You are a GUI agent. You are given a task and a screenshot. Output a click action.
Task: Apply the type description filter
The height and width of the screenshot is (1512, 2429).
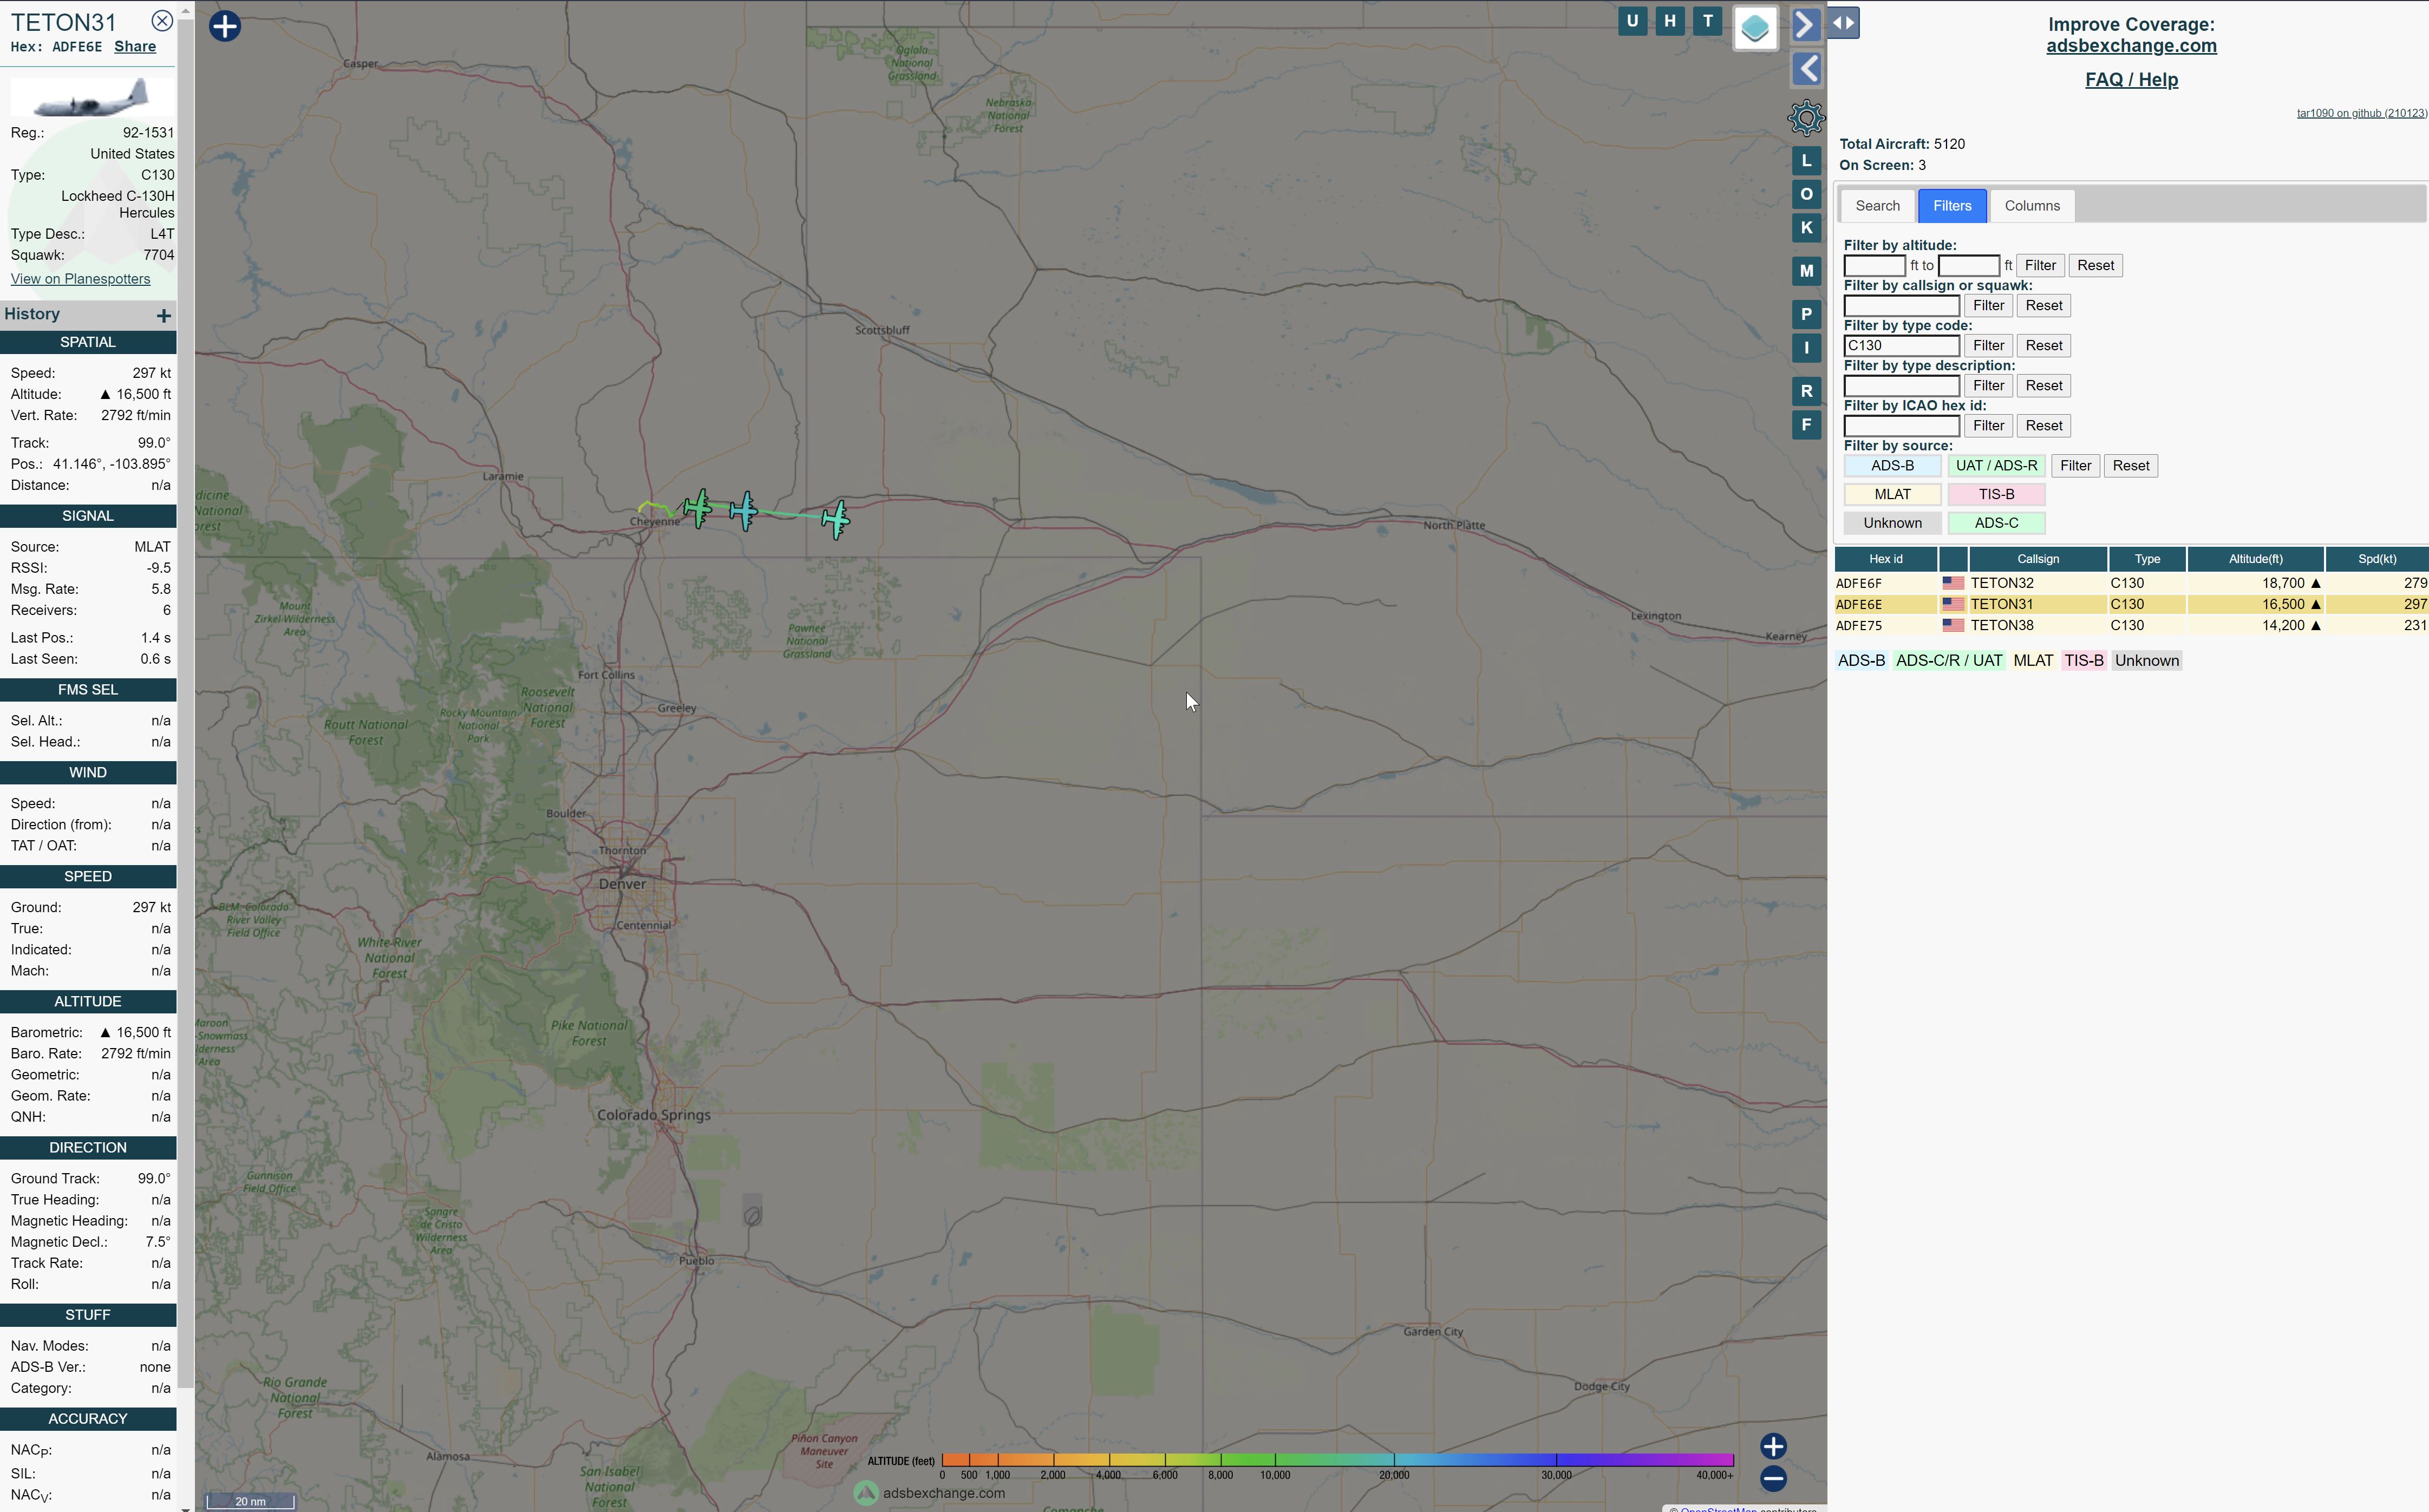click(x=1988, y=386)
